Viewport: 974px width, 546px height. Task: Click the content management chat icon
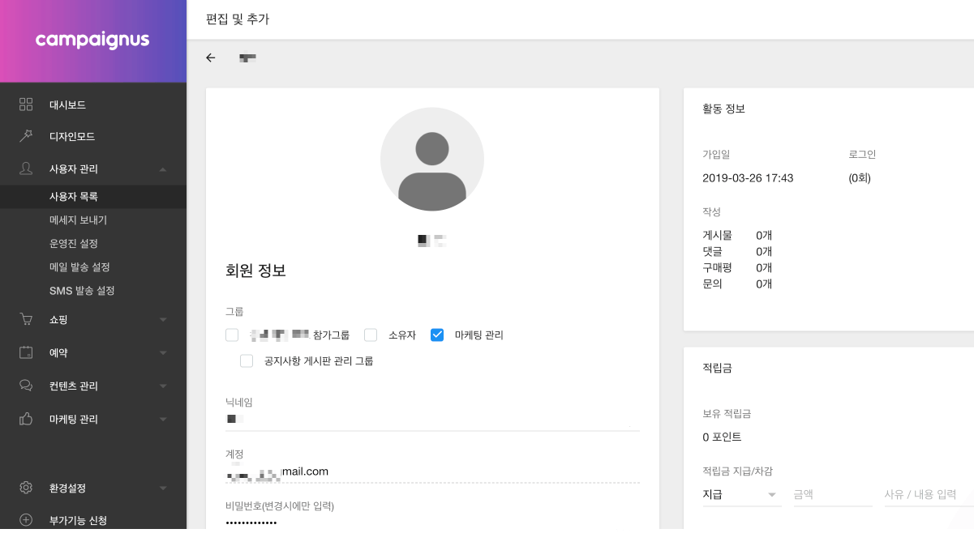point(26,386)
